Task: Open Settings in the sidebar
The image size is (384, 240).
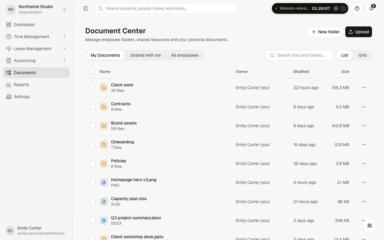Action: 36,97
